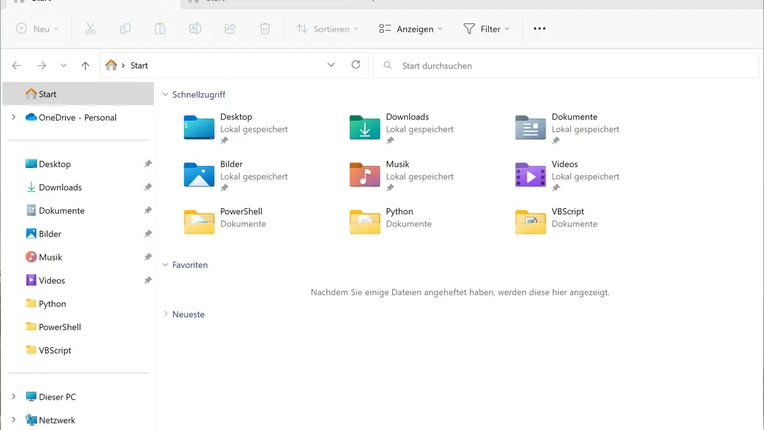This screenshot has height=430, width=764.
Task: Click the Copy icon in toolbar
Action: pos(125,29)
